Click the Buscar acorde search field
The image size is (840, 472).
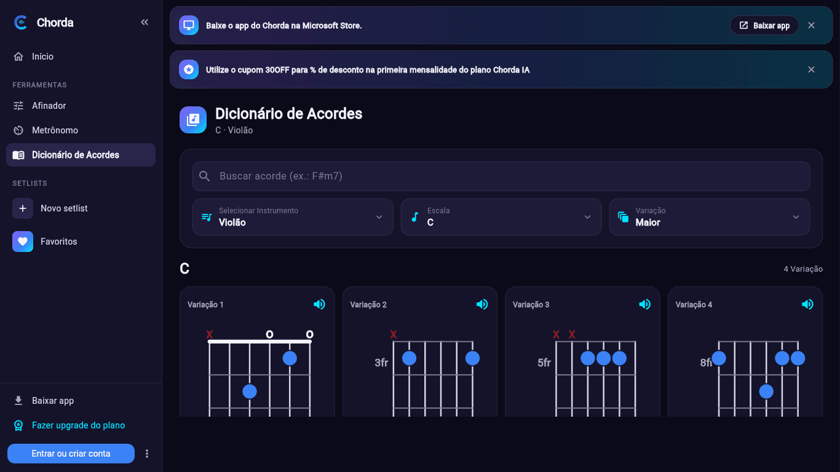pyautogui.click(x=501, y=176)
